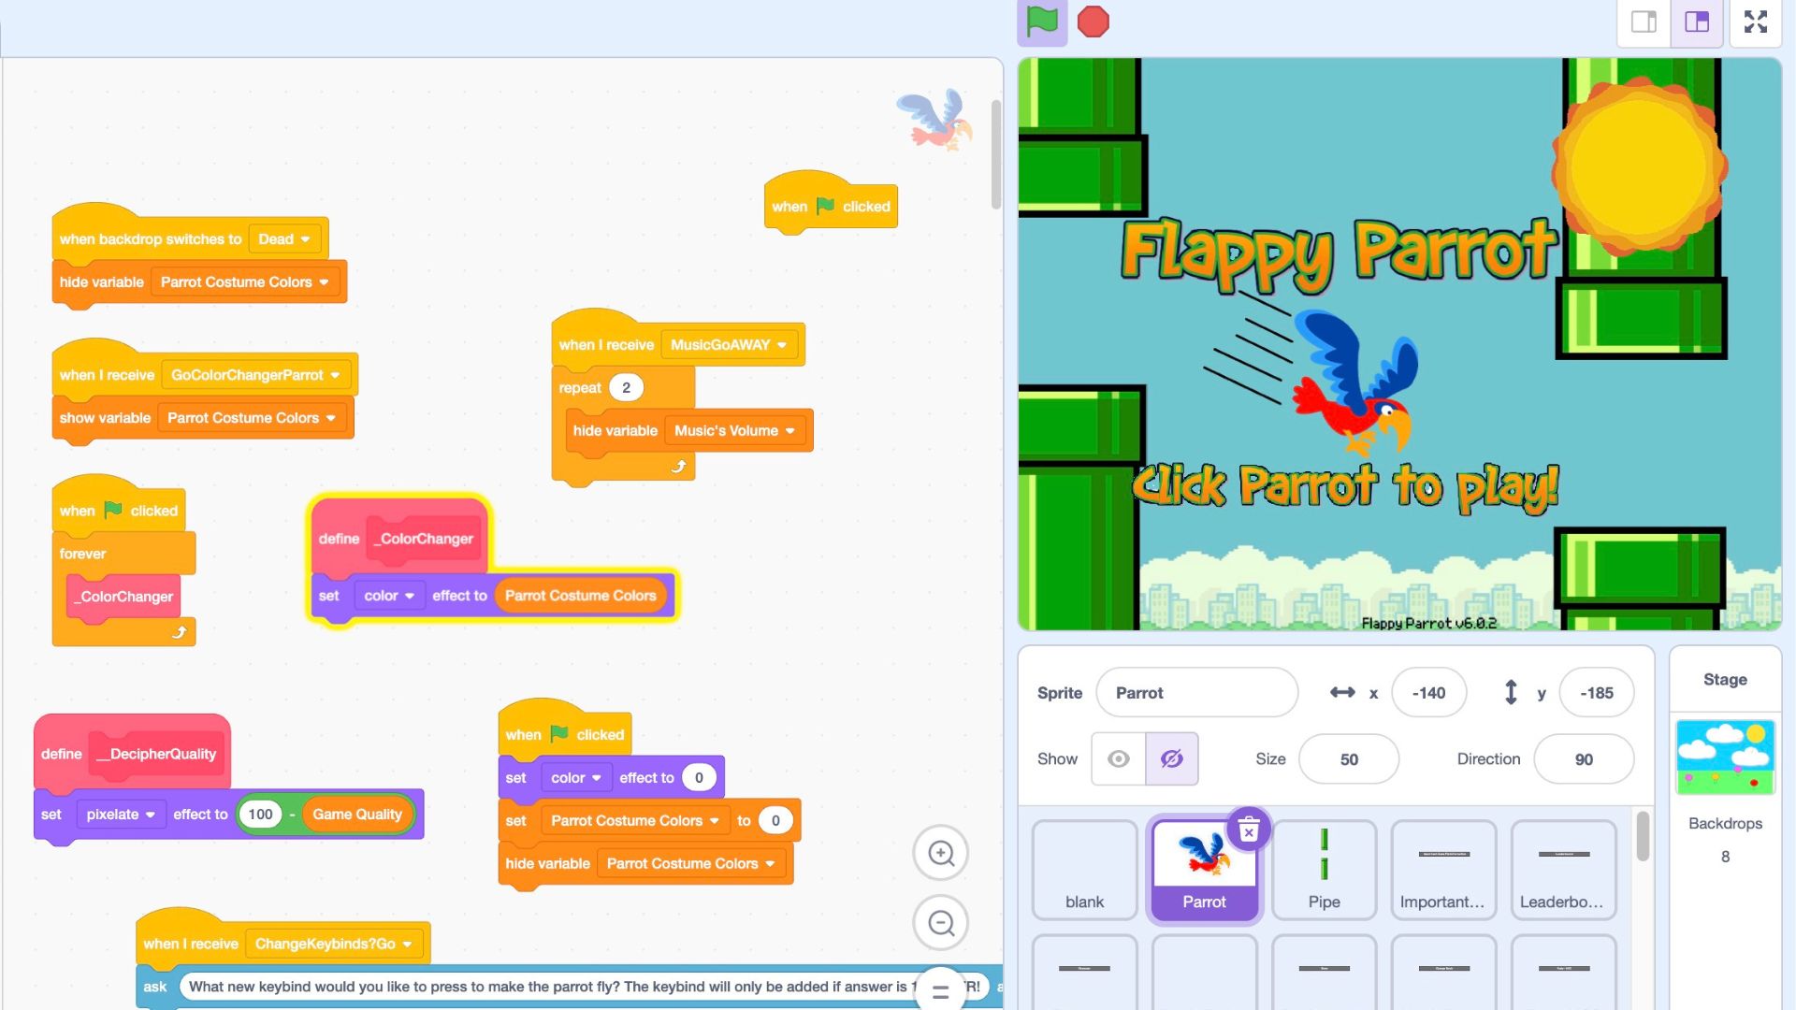1796x1010 pixels.
Task: Click the set Parrot Costume Colors to 0 value
Action: 775,821
